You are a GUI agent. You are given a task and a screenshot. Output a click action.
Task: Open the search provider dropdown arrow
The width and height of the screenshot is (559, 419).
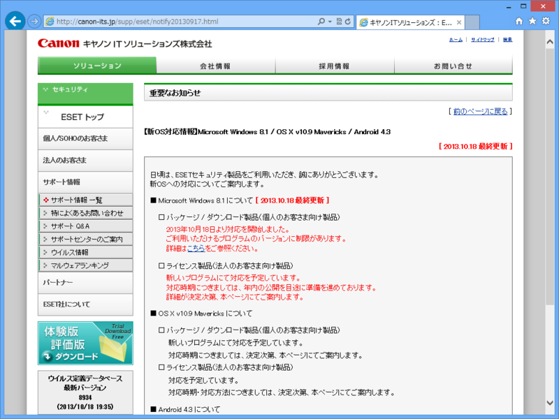click(330, 21)
